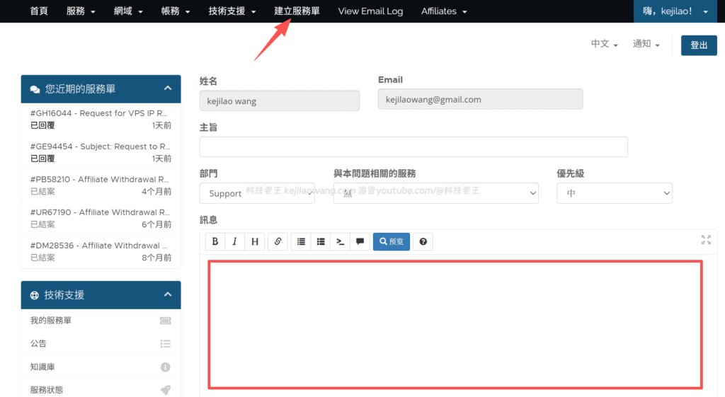Open View Email Log in the top navigation
This screenshot has width=725, height=397.
point(370,11)
